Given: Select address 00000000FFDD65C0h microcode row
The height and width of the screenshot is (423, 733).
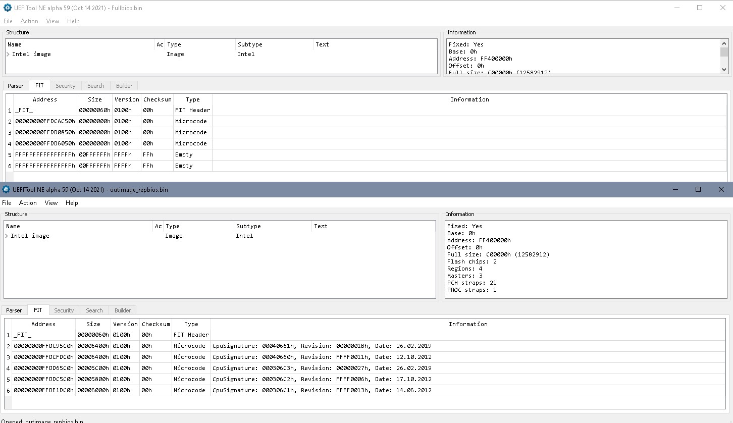Looking at the screenshot, I should [x=43, y=368].
